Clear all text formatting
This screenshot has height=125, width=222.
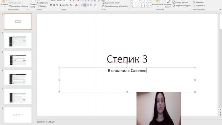(x=78, y=1)
